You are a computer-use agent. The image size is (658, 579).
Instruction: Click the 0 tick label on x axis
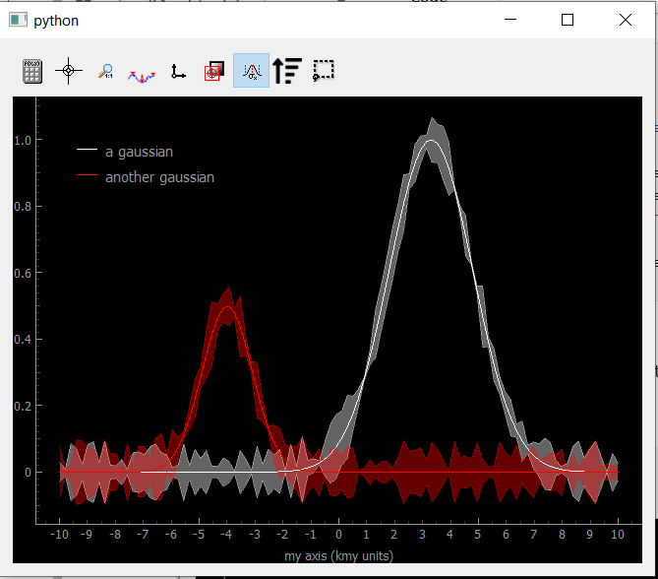click(x=338, y=535)
